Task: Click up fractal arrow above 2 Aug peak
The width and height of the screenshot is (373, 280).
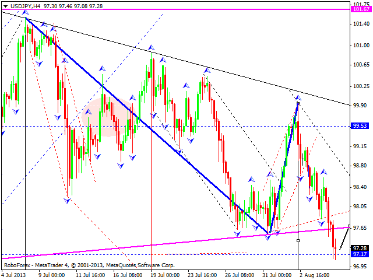Action: pyautogui.click(x=298, y=96)
